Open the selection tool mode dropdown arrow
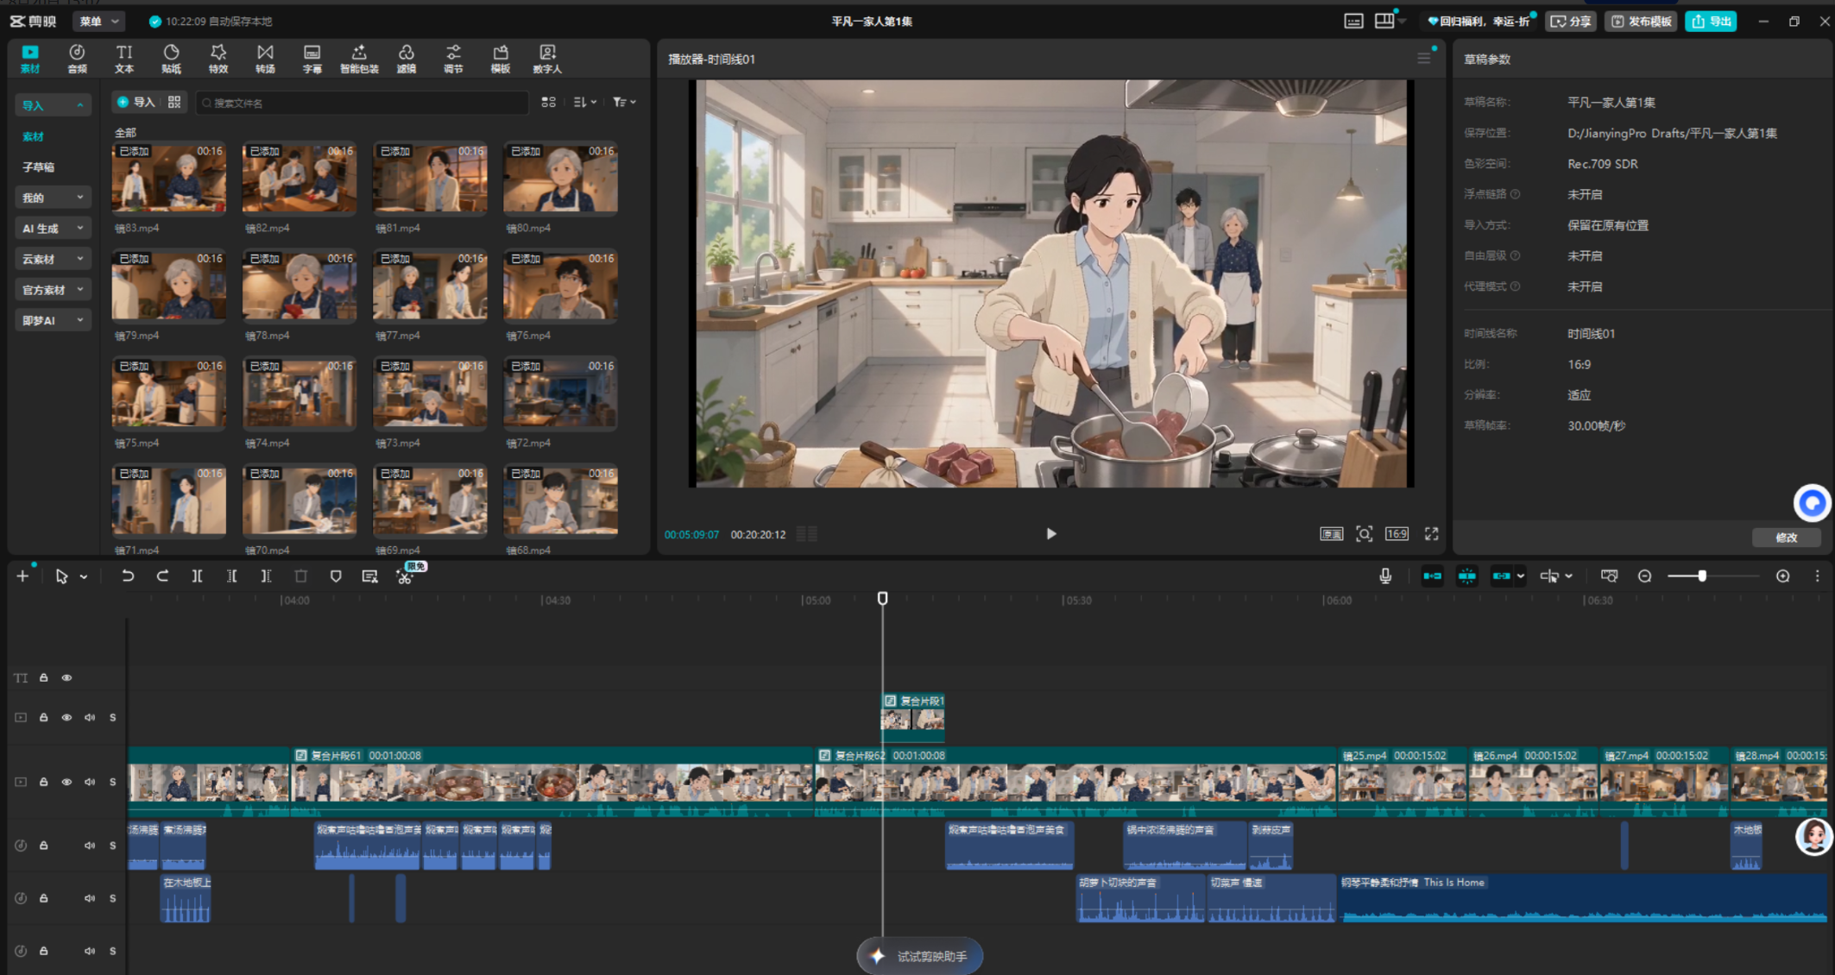The width and height of the screenshot is (1835, 975). (x=84, y=576)
